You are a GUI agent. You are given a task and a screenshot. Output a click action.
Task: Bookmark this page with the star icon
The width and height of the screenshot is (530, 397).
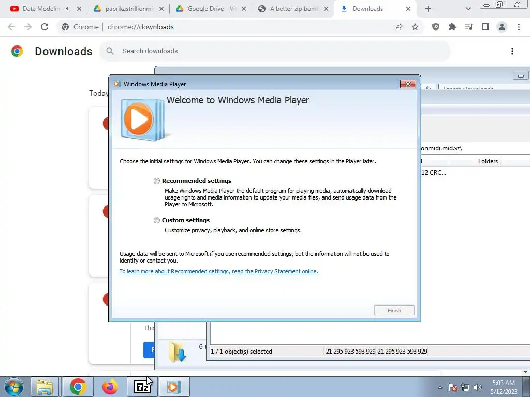tap(415, 27)
